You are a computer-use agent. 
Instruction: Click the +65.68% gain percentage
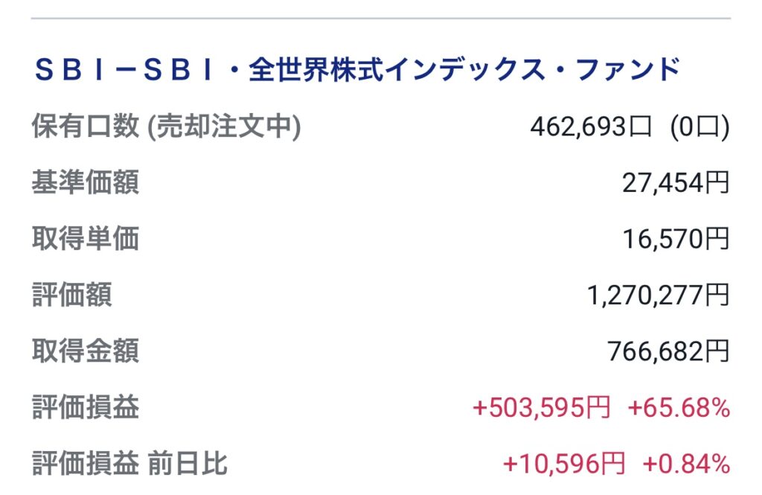tap(679, 407)
